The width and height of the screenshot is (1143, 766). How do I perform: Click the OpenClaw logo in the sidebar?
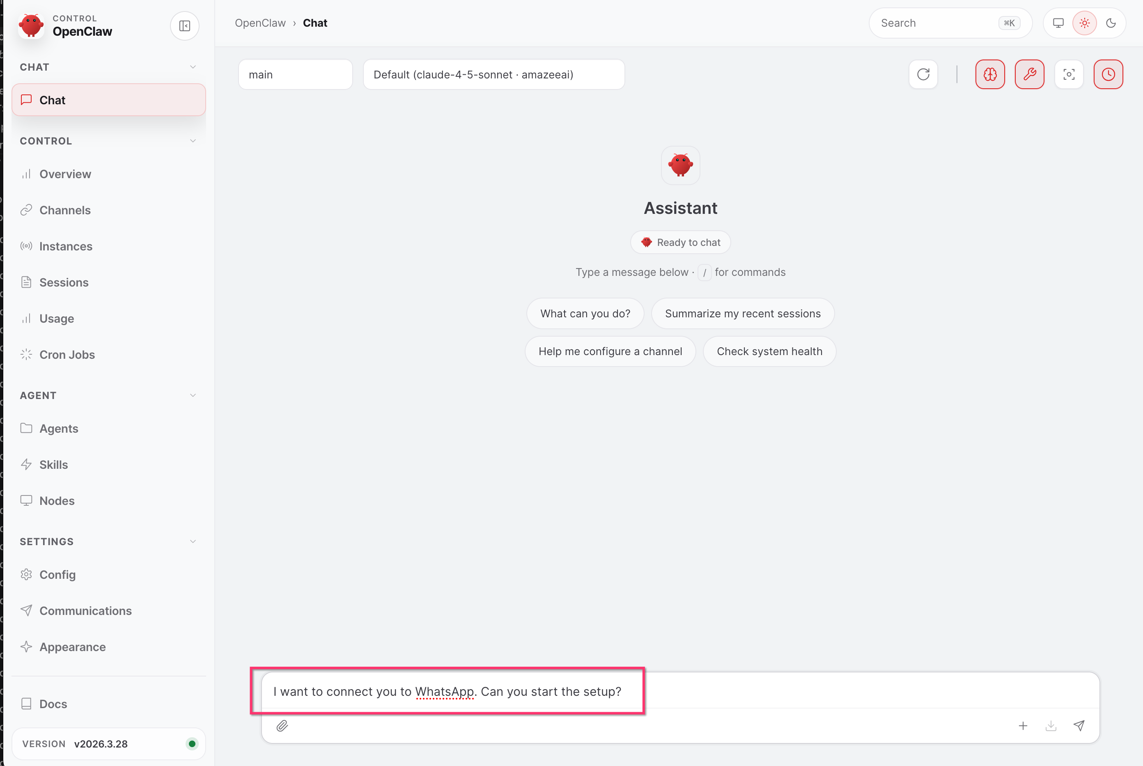(x=31, y=25)
